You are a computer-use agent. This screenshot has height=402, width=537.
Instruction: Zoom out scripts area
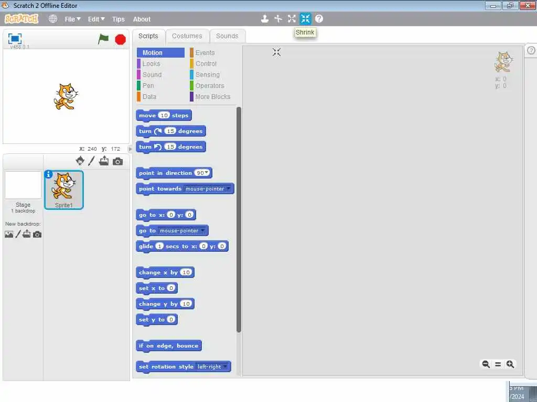(x=486, y=364)
